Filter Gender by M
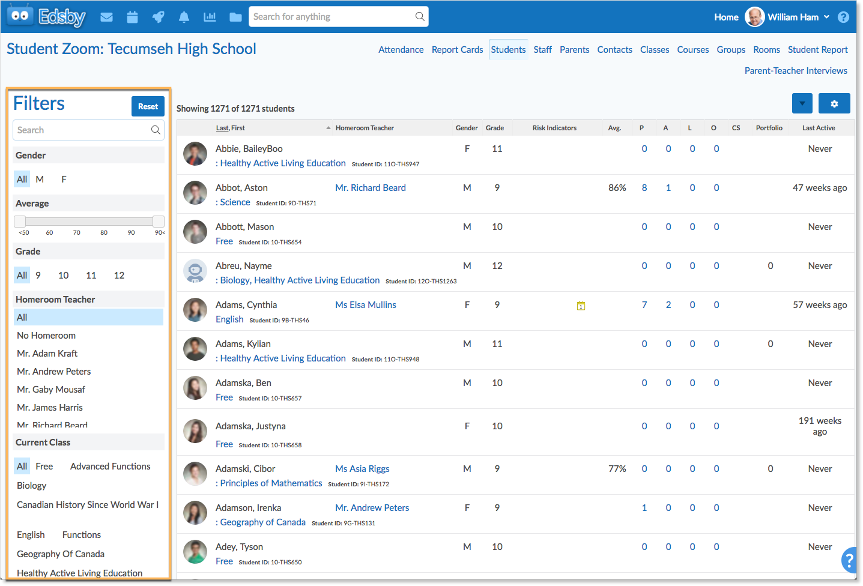 (x=40, y=179)
